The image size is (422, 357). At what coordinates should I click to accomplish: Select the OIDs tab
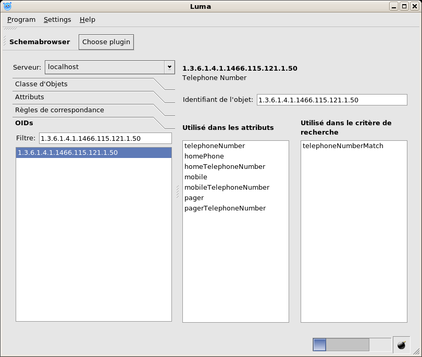24,123
